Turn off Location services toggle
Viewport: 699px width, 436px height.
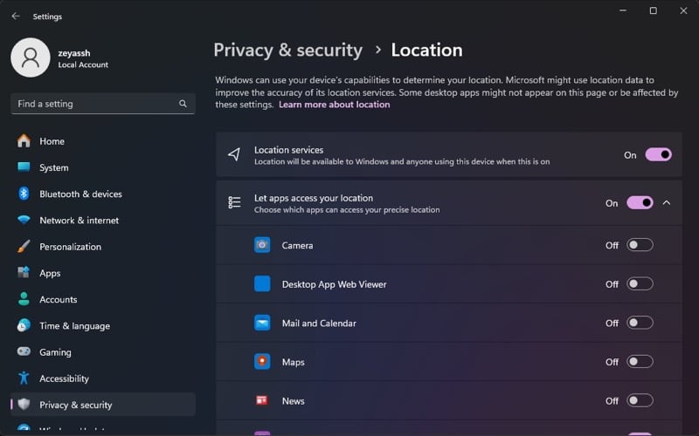(659, 155)
